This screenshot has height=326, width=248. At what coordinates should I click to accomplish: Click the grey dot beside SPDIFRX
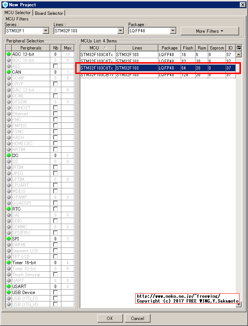point(9,233)
